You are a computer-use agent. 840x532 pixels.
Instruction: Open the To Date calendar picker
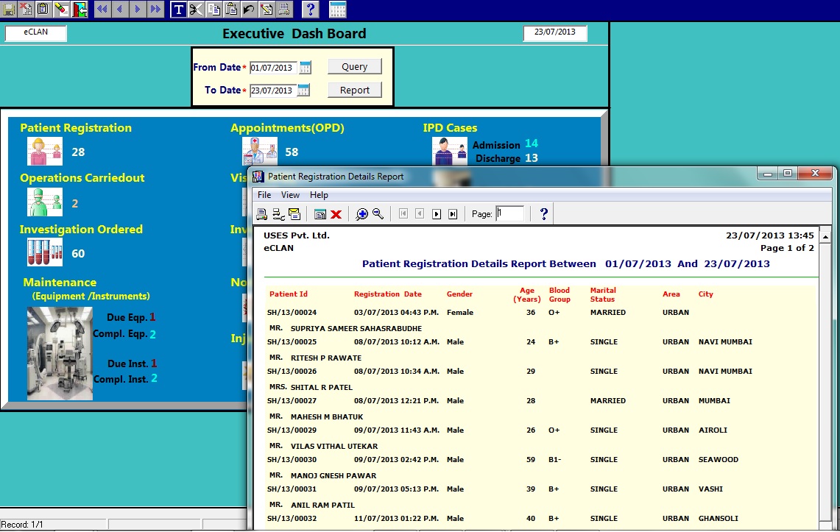point(303,91)
